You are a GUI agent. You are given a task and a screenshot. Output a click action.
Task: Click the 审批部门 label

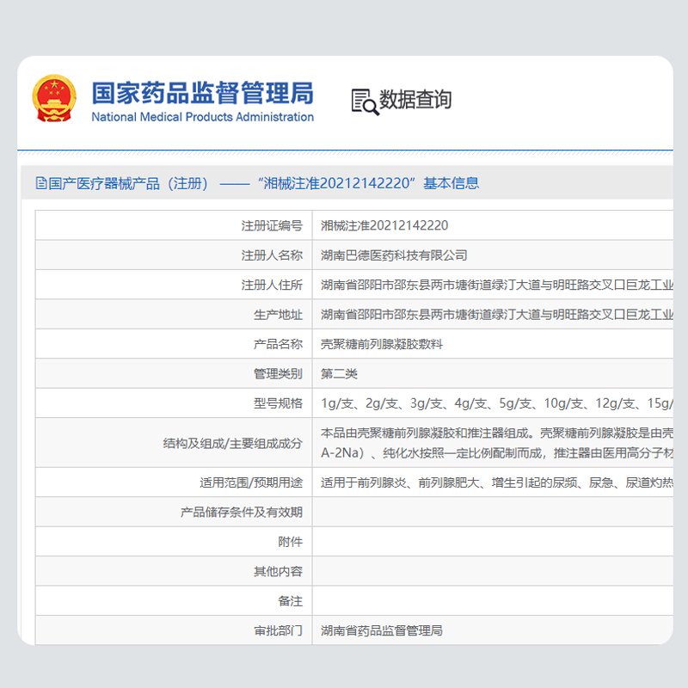278,630
